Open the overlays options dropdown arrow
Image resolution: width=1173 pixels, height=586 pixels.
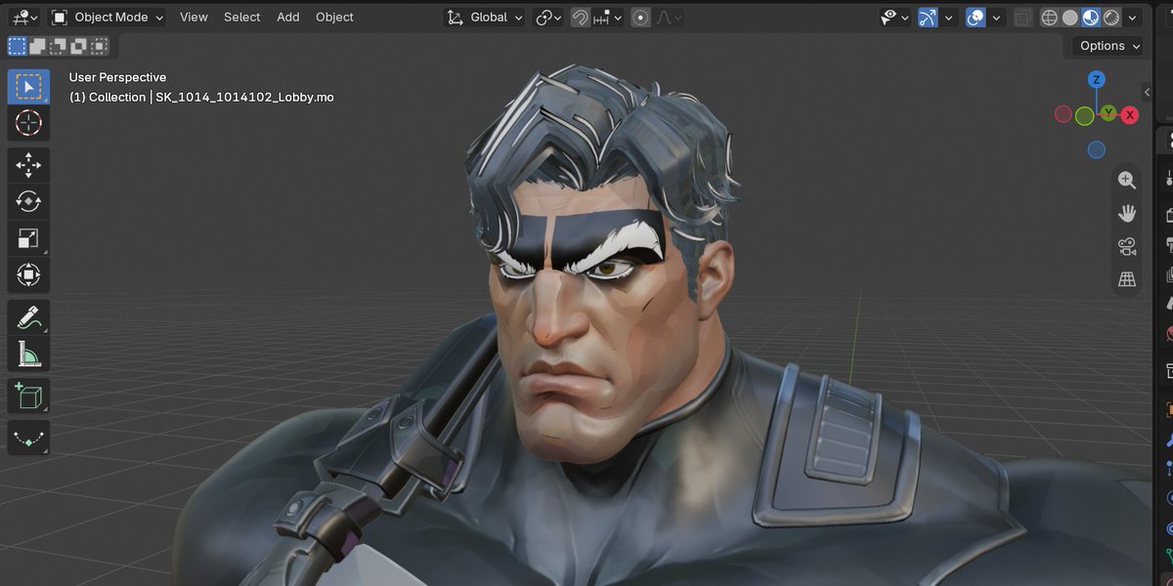(997, 17)
